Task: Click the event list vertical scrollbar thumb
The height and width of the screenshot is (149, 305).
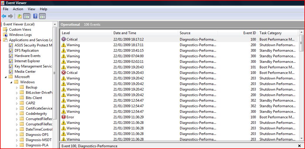Action: coord(301,43)
